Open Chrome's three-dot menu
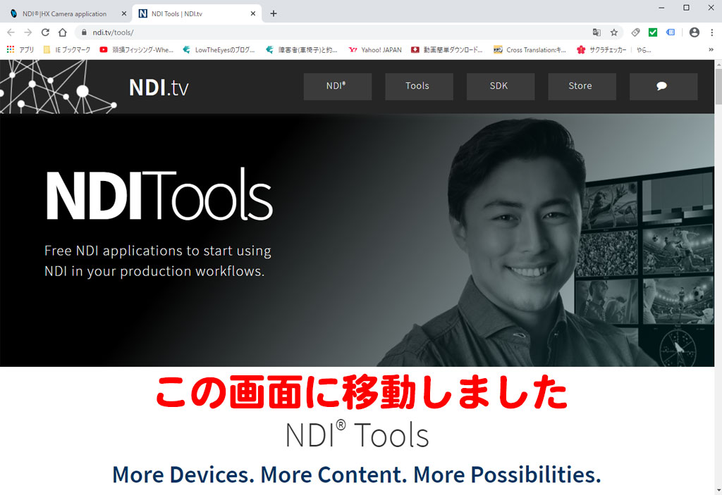722x495 pixels. coord(711,32)
